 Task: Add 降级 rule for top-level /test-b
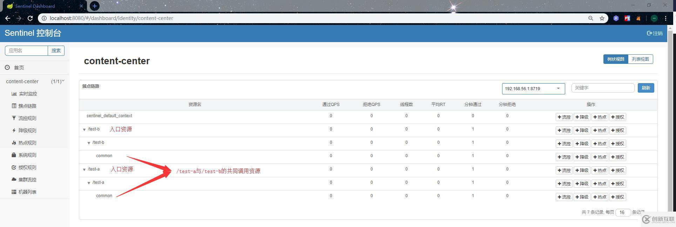[582, 131]
